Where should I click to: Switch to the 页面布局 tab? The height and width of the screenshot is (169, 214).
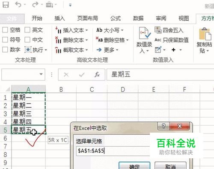point(87,18)
